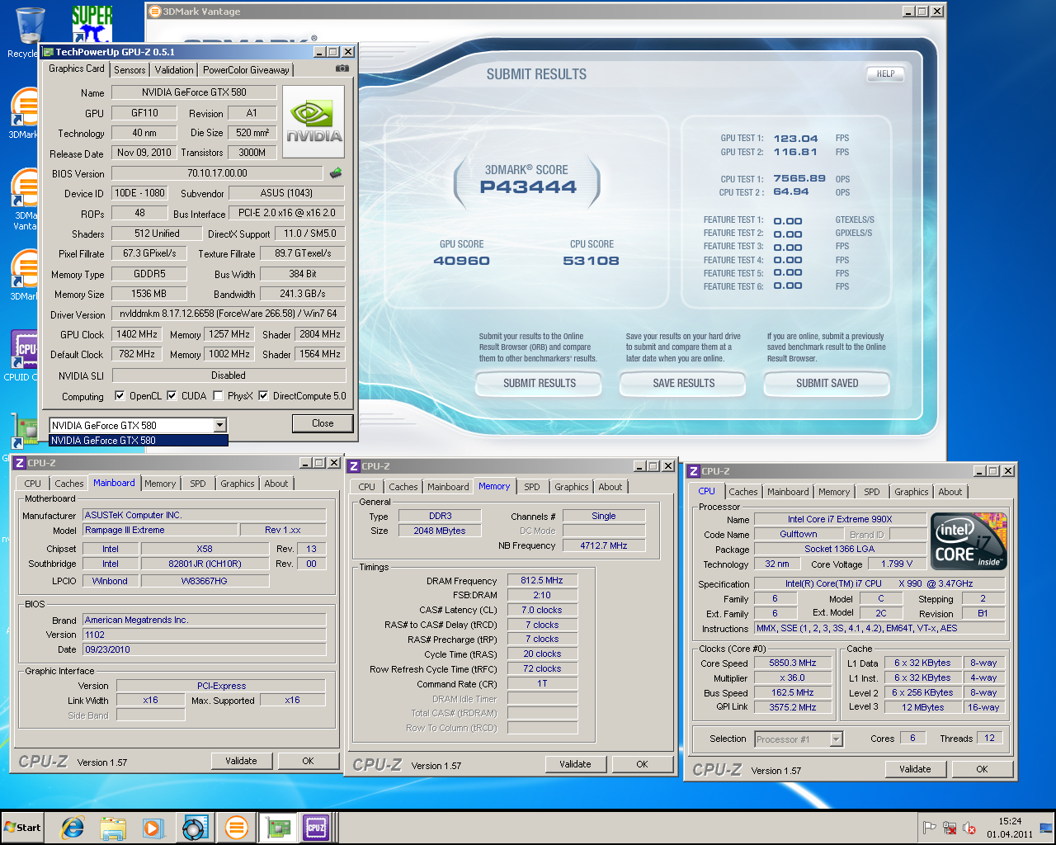This screenshot has width=1056, height=845.
Task: Open the Memory tab in CPU-Z Mainboard window
Action: (x=160, y=484)
